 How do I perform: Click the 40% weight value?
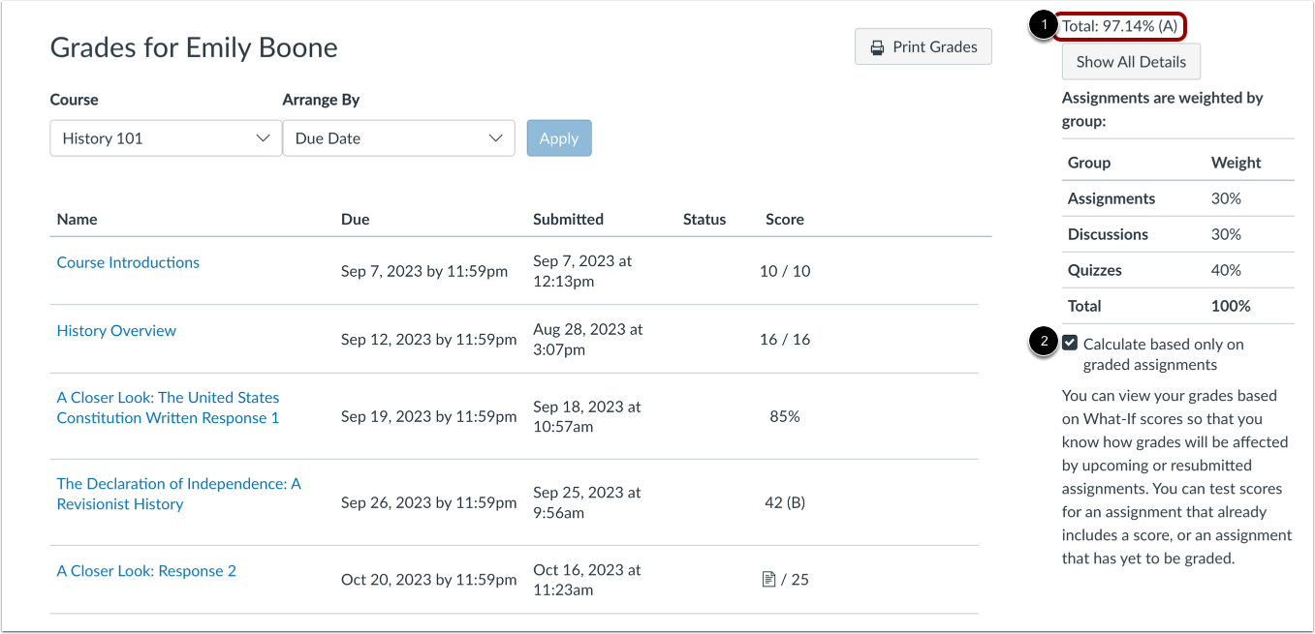[x=1226, y=270]
